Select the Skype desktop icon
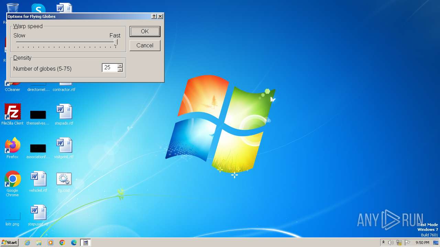Screen dimensions: 440x247 coord(38,9)
